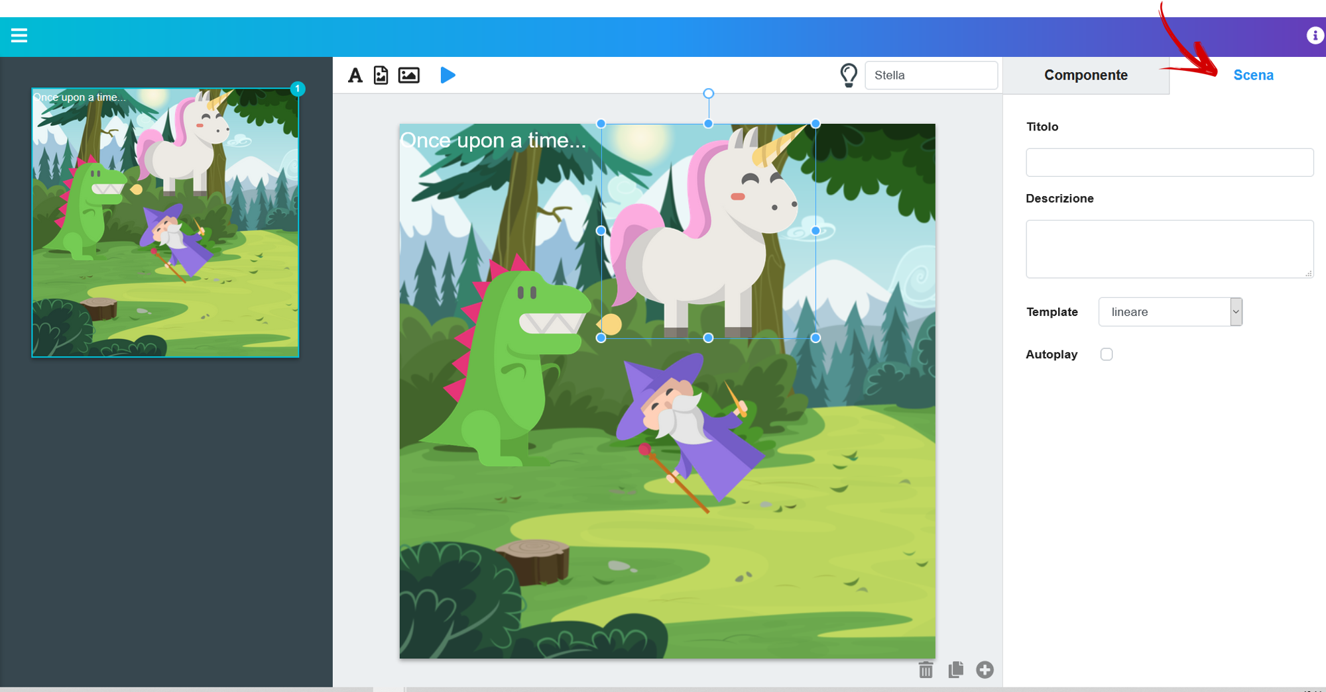Click the rotation handle above the unicorn
Viewport: 1326px width, 692px height.
pyautogui.click(x=708, y=94)
